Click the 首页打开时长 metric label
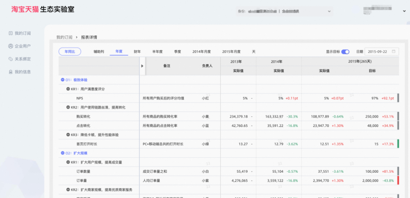 pyautogui.click(x=87, y=144)
